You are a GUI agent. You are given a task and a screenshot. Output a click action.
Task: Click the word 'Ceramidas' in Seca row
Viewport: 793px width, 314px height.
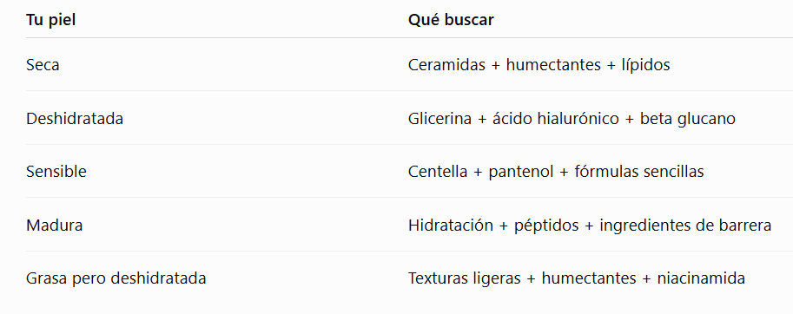click(446, 65)
